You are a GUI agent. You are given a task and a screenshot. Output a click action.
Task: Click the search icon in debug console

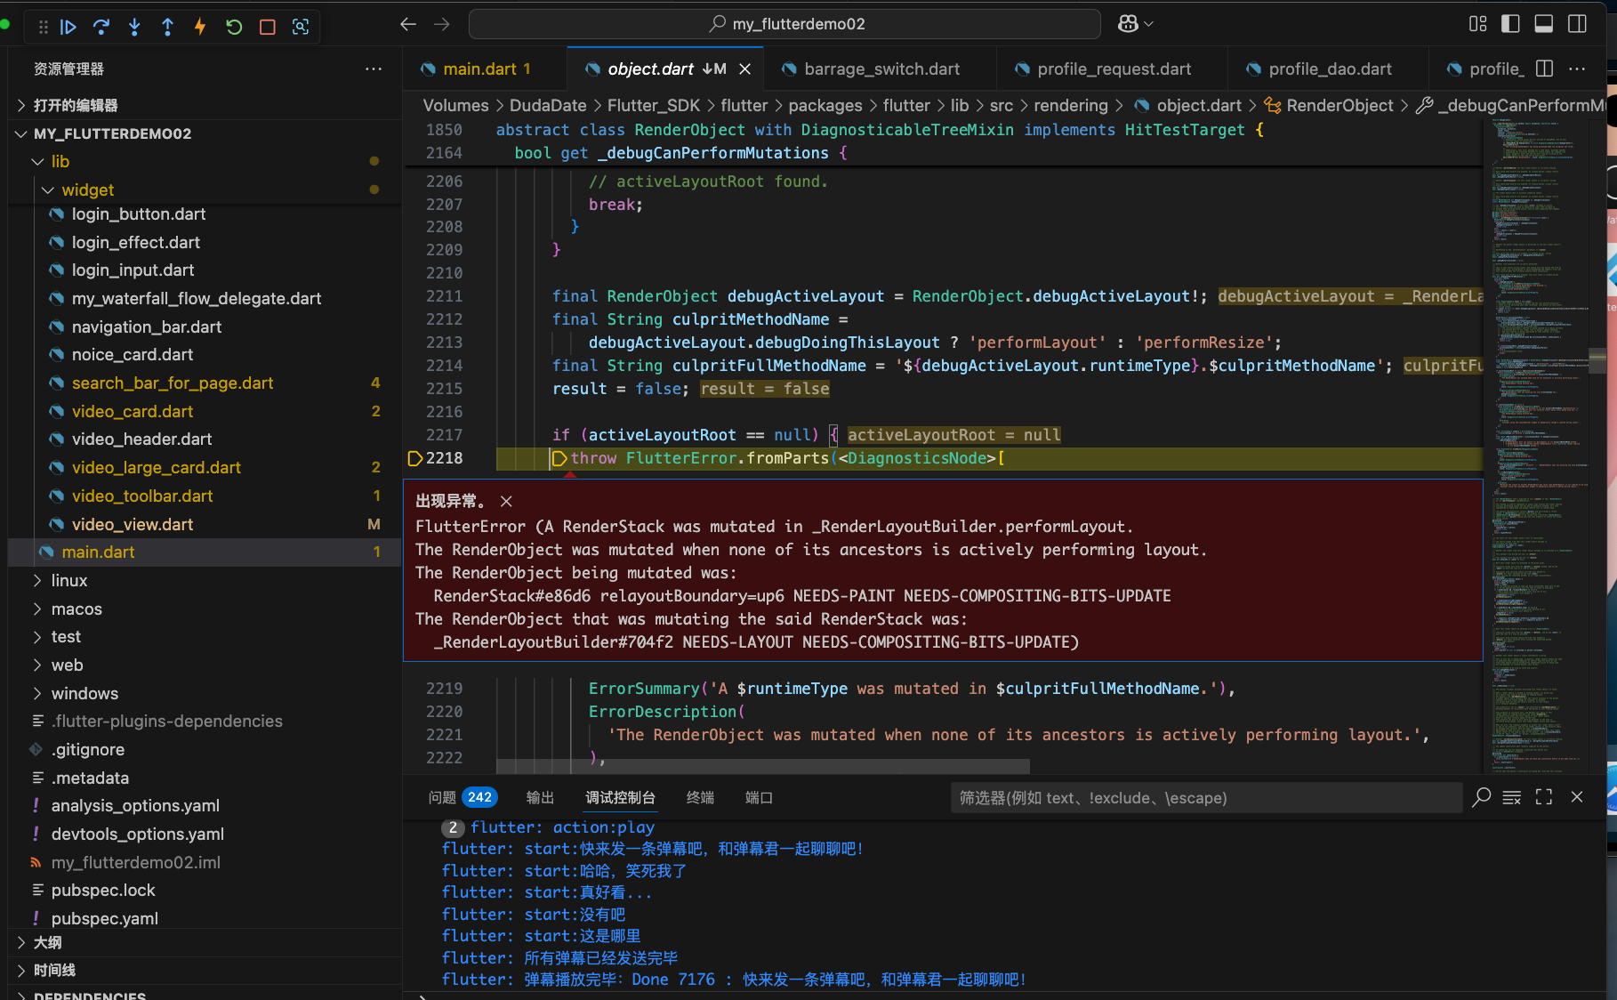click(x=1481, y=797)
